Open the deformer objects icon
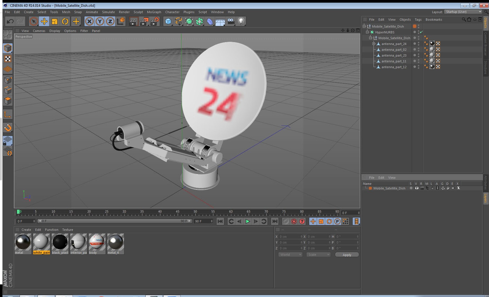This screenshot has width=489, height=297. 210,21
